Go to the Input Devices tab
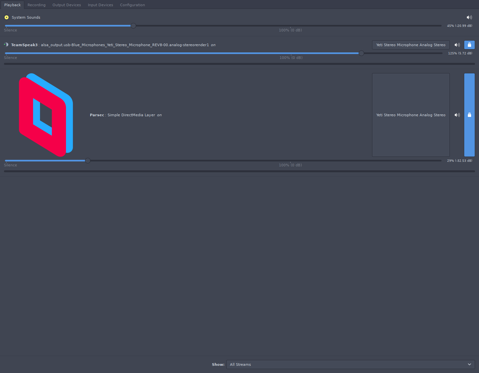Viewport: 479px width, 373px height. point(100,5)
